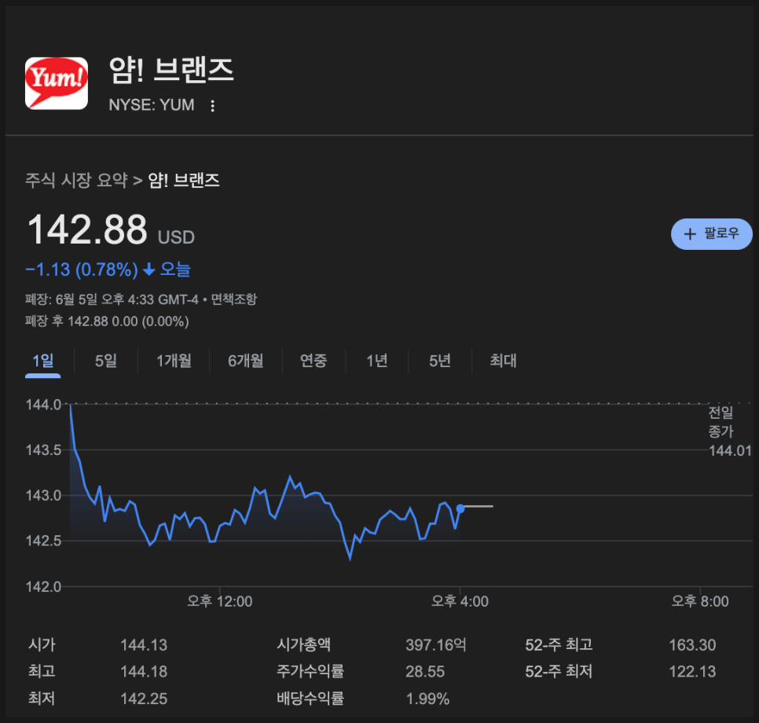This screenshot has height=723, width=759.
Task: Click the 시가 value 144.13
Action: (144, 645)
